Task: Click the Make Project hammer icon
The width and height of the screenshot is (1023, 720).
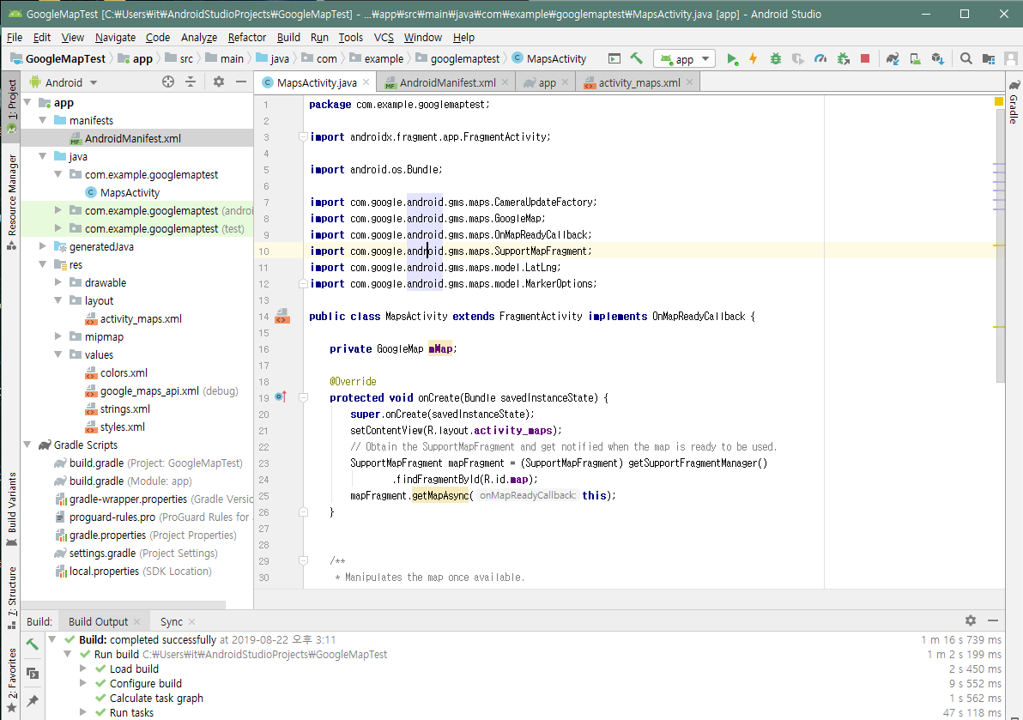Action: [x=636, y=58]
